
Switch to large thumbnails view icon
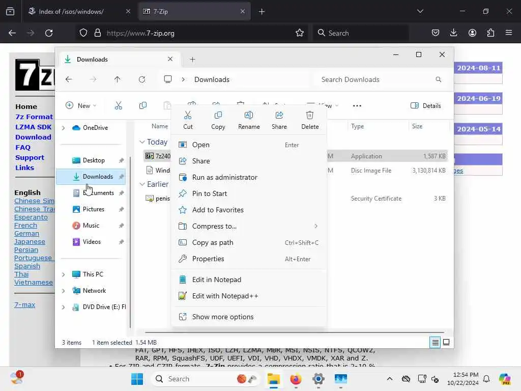446,342
